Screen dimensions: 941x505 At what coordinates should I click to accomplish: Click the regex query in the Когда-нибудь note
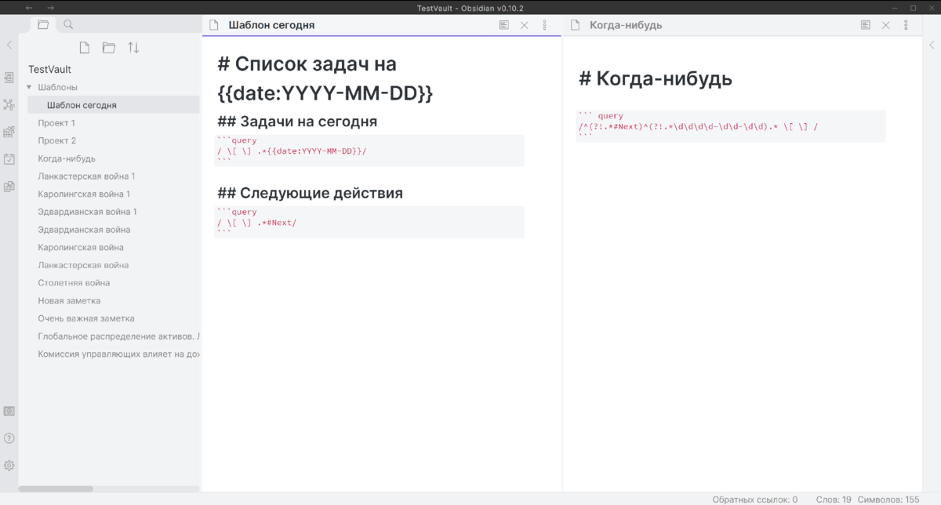pos(698,126)
